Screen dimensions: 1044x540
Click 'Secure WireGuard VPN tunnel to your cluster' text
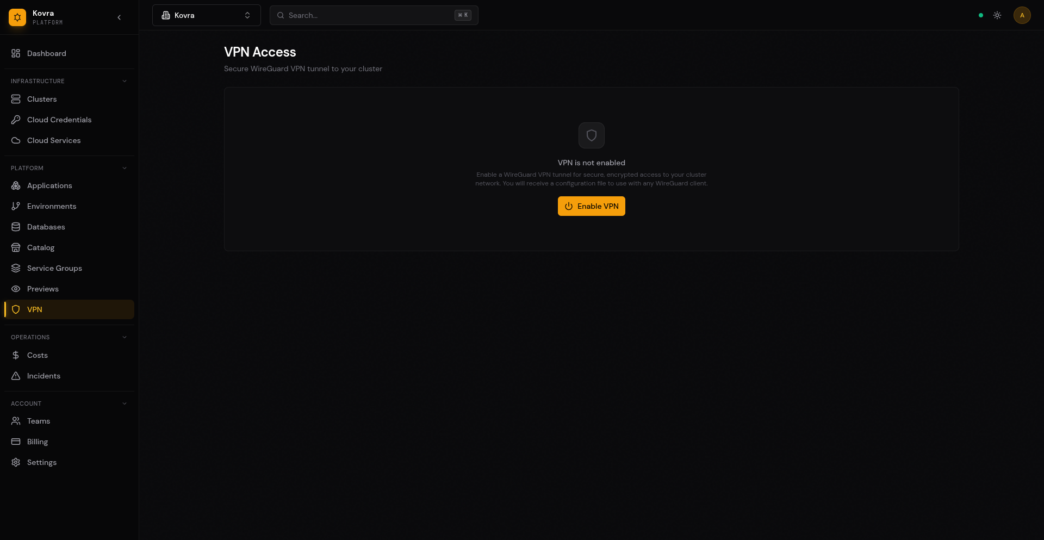(303, 69)
